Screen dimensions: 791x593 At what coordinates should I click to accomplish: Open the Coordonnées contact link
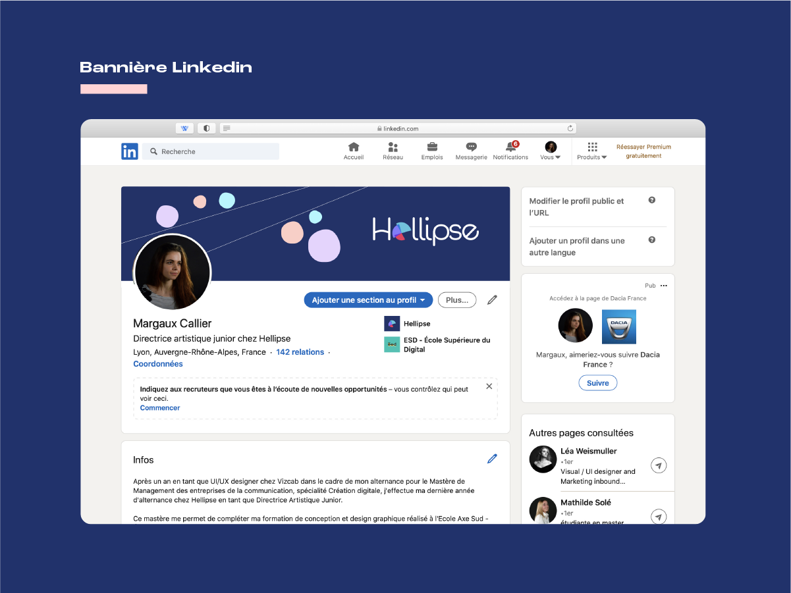click(x=158, y=364)
